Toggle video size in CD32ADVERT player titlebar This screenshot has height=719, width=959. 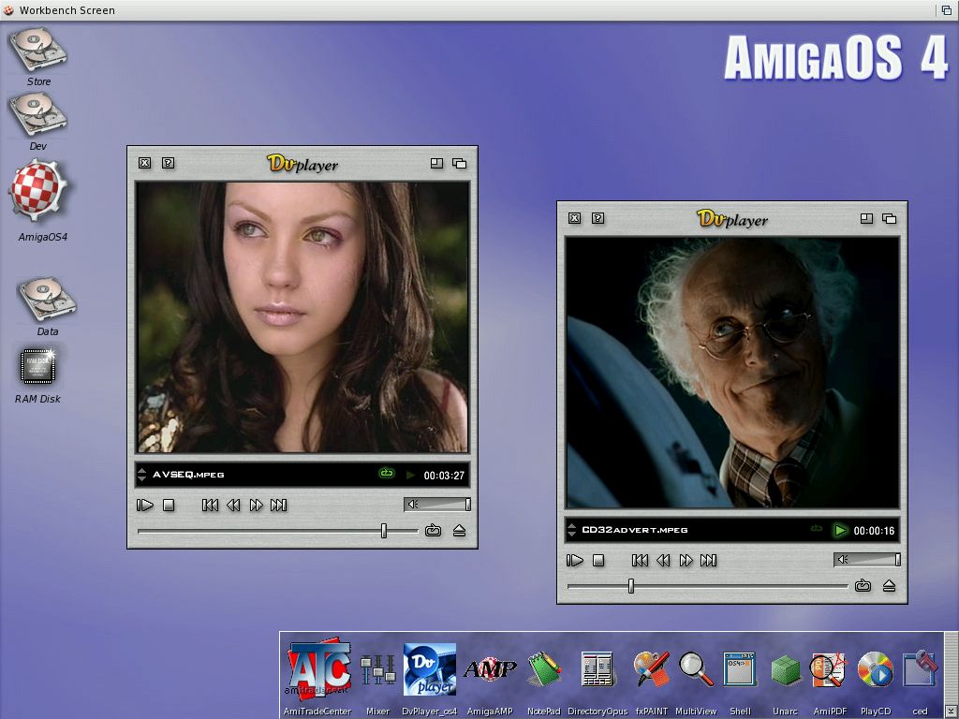[x=866, y=218]
